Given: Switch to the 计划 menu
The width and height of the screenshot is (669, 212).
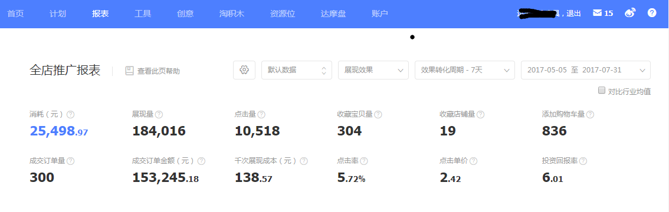Looking at the screenshot, I should pos(58,14).
